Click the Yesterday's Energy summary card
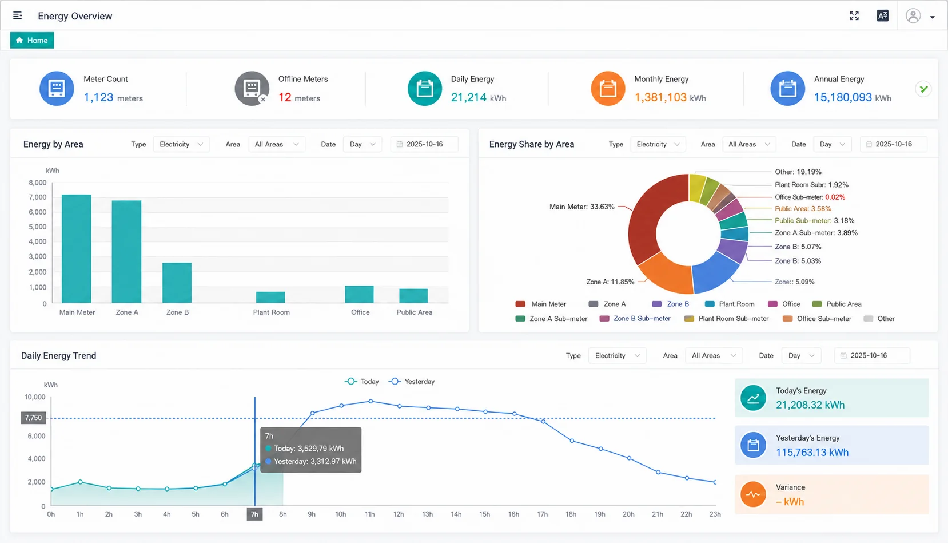The image size is (948, 543). point(831,445)
